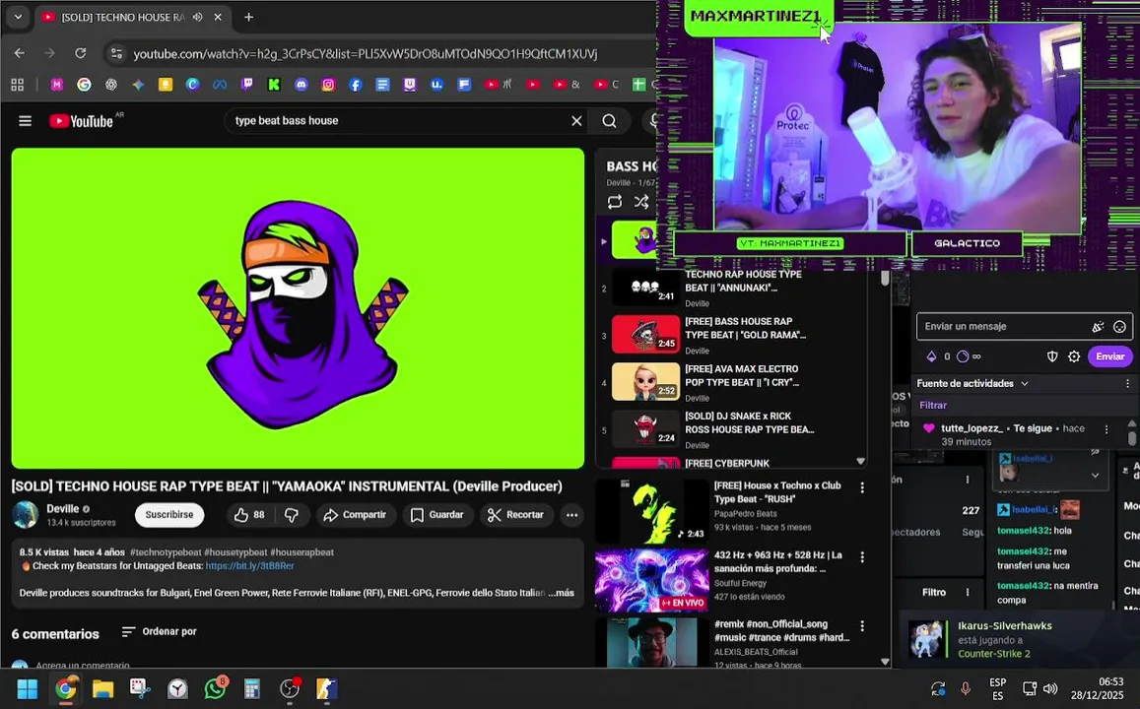This screenshot has height=709, width=1140.
Task: Run search with the magnifier button
Action: (x=609, y=120)
